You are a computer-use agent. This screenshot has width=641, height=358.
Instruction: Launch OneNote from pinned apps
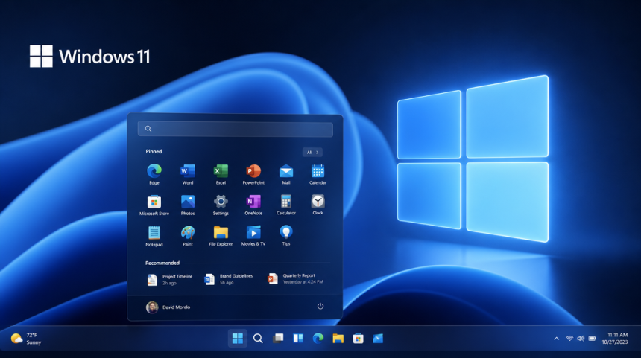(x=253, y=205)
